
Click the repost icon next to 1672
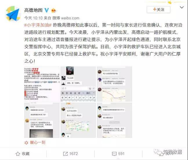pos(65,154)
